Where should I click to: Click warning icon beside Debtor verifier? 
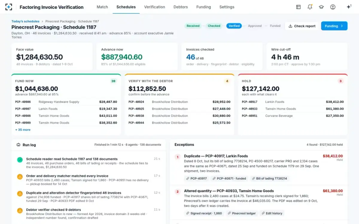point(20,211)
